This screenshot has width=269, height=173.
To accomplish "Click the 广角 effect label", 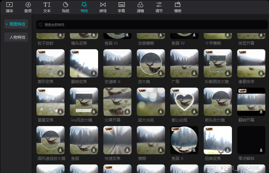I will [x=175, y=82].
